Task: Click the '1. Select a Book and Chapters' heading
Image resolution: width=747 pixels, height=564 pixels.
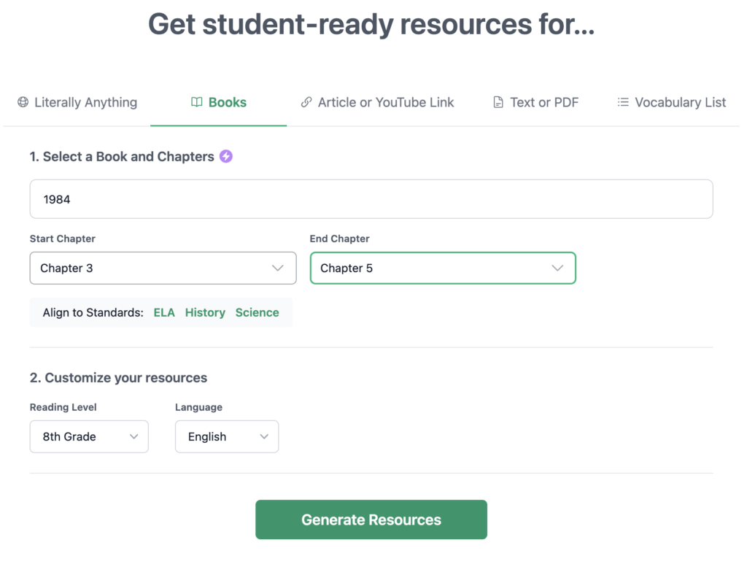Action: pos(122,156)
